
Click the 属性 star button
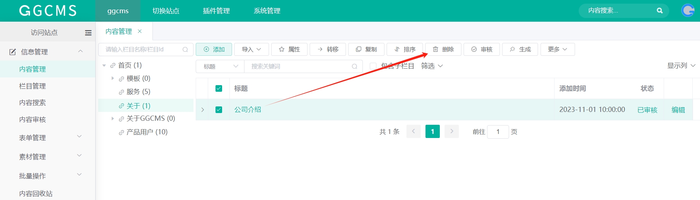pyautogui.click(x=289, y=49)
